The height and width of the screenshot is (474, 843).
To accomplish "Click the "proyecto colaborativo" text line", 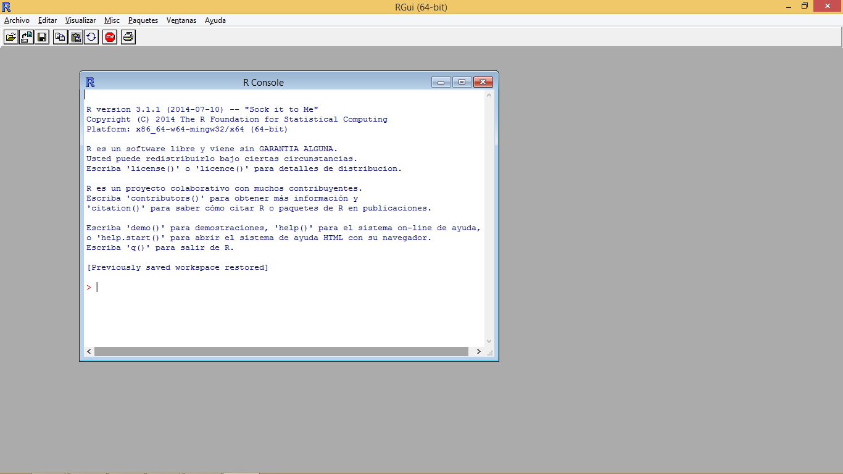I will 225,188.
